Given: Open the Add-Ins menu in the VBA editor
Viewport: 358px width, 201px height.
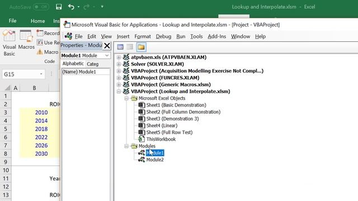Looking at the screenshot, I should click(x=216, y=36).
